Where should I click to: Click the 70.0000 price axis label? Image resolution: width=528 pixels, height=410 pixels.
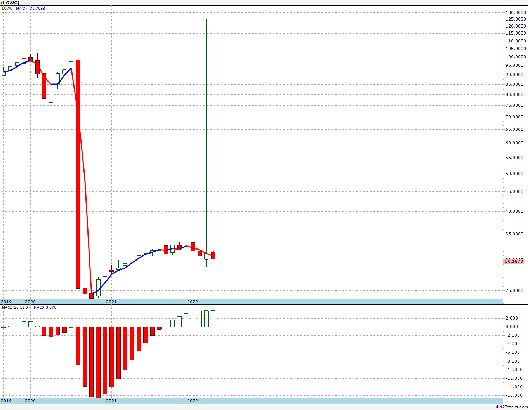tap(515, 117)
